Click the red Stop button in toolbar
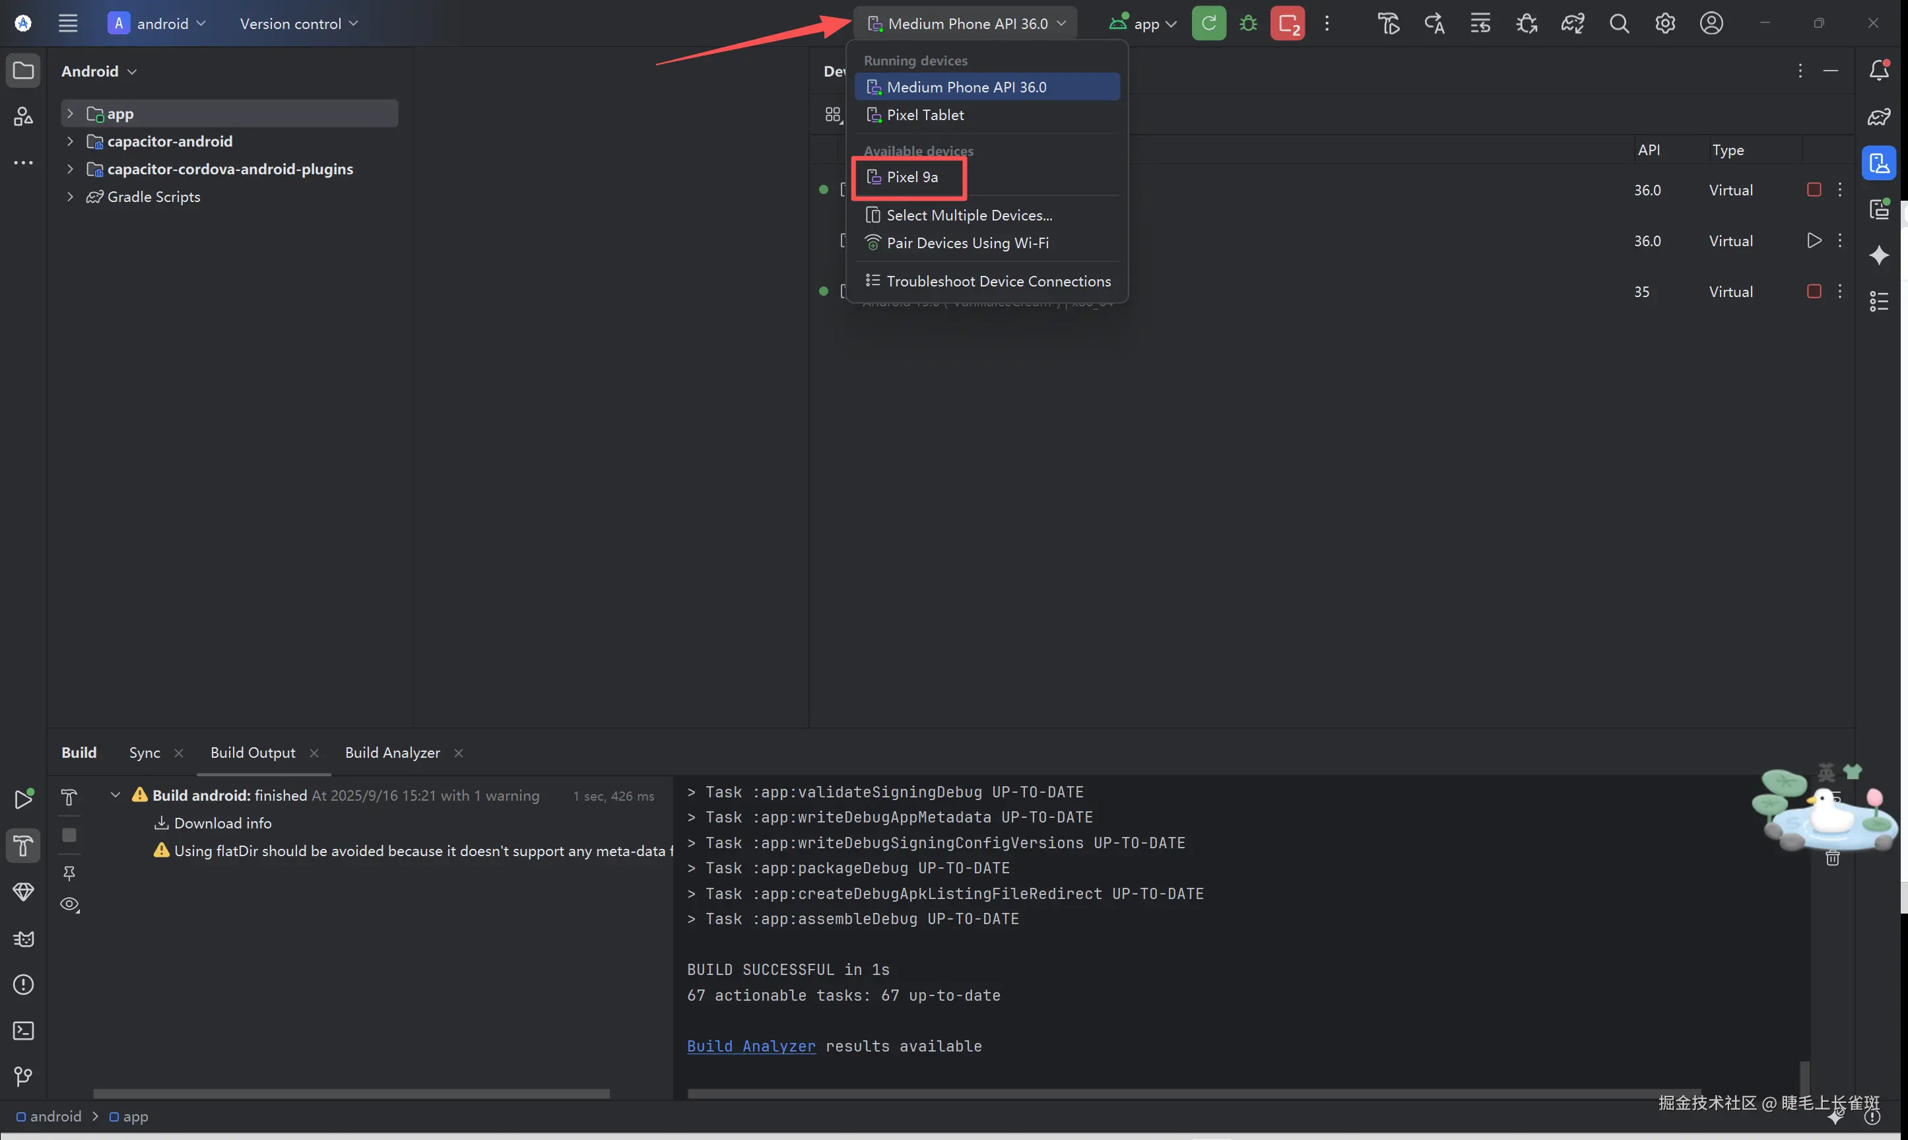1908x1140 pixels. coord(1288,23)
